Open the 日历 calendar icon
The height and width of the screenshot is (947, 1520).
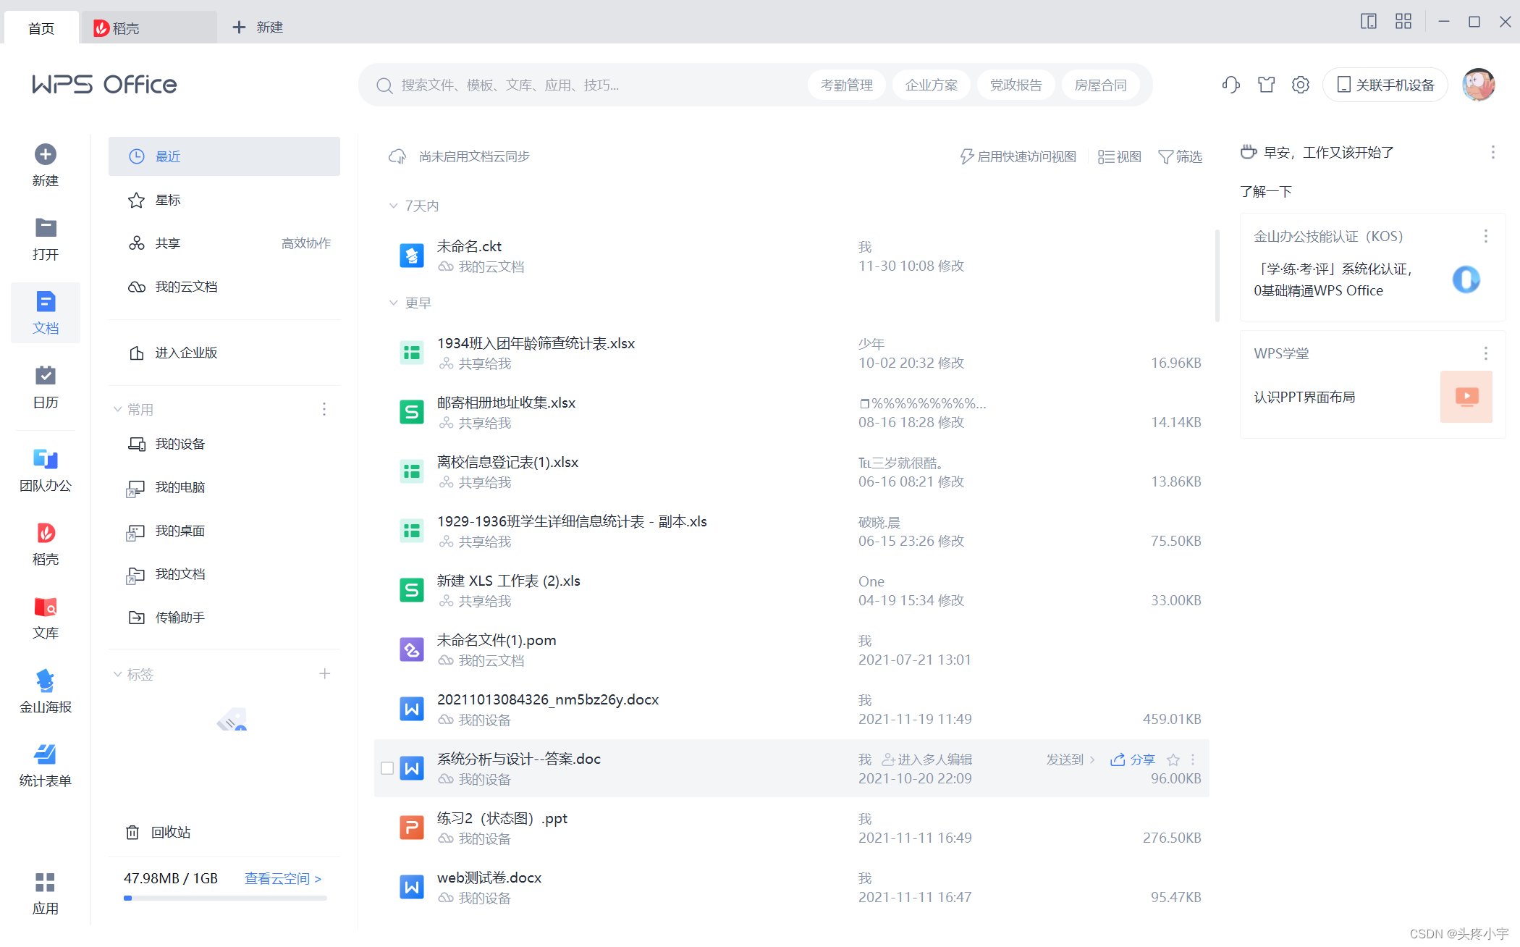[x=45, y=376]
